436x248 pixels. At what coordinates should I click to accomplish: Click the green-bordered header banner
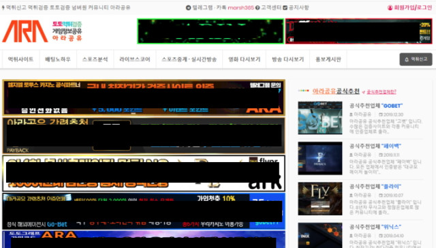click(x=211, y=31)
